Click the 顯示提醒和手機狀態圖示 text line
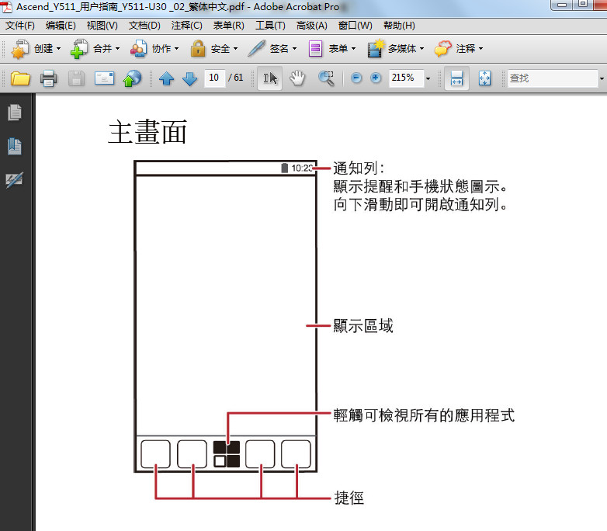Image resolution: width=607 pixels, height=531 pixels. pyautogui.click(x=421, y=186)
